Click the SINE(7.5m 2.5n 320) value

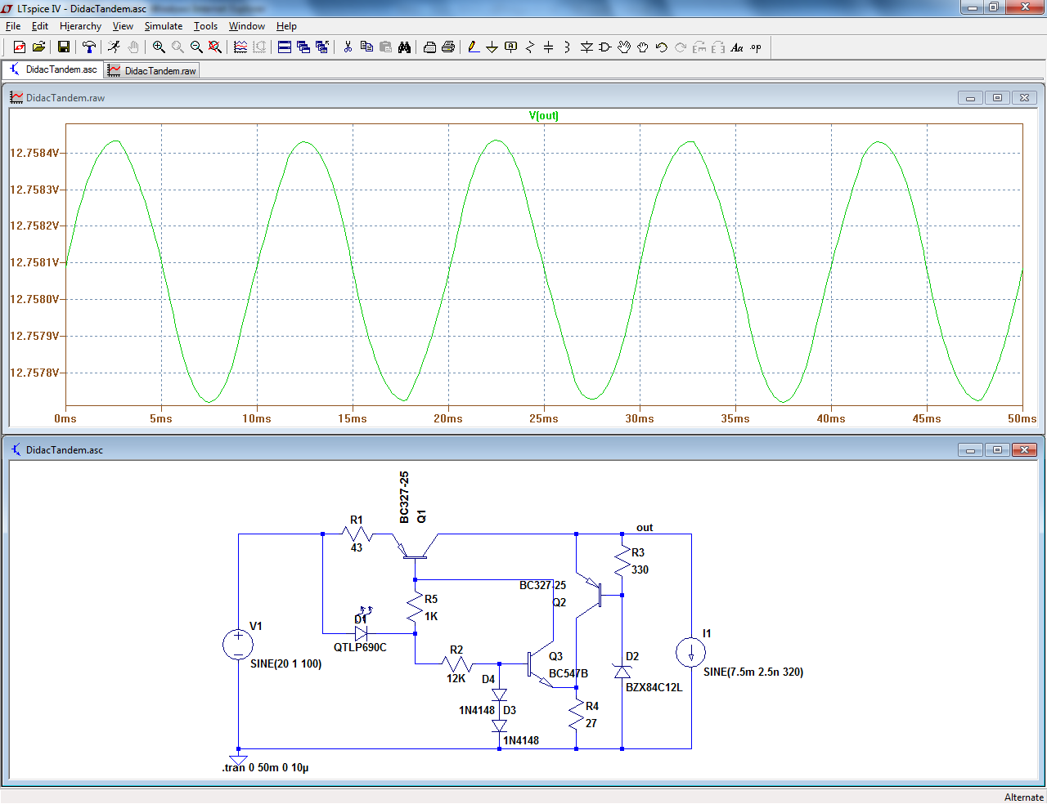click(753, 672)
